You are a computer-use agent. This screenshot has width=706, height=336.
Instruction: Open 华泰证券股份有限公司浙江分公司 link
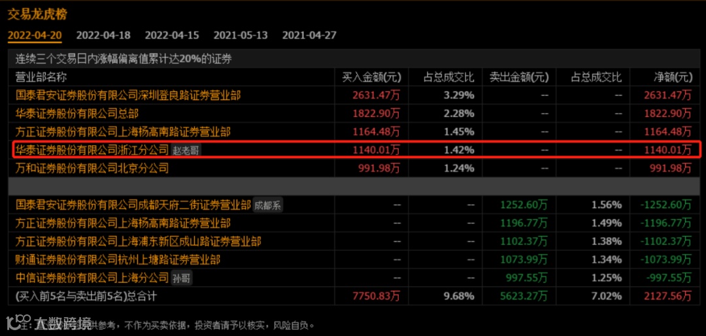[x=92, y=150]
